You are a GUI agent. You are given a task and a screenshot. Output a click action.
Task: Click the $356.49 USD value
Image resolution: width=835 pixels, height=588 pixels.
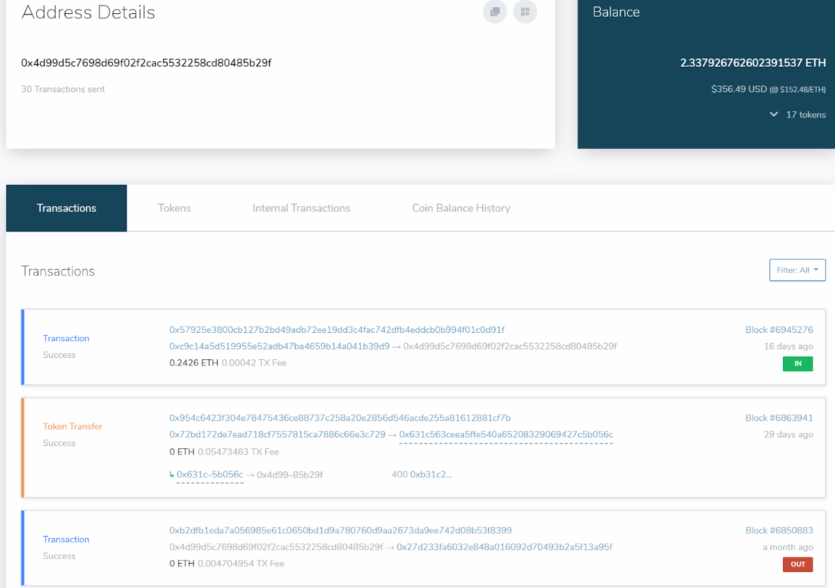[739, 89]
